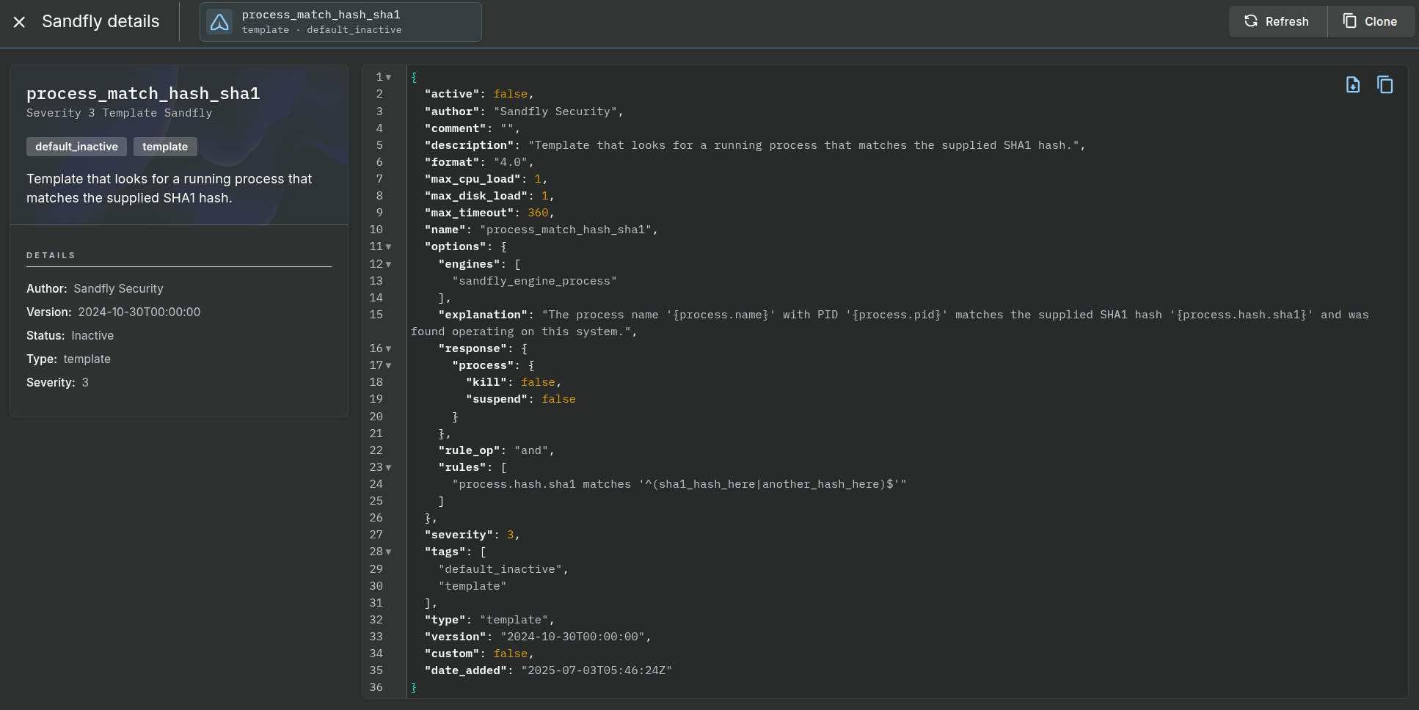Collapse the "options" block at line 11

pyautogui.click(x=389, y=246)
